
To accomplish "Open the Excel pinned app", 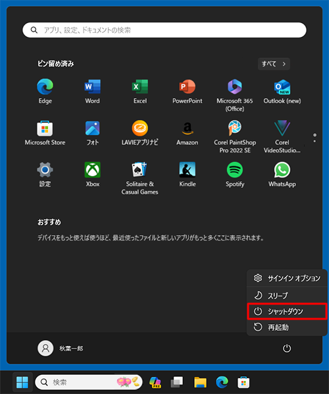I will (139, 92).
